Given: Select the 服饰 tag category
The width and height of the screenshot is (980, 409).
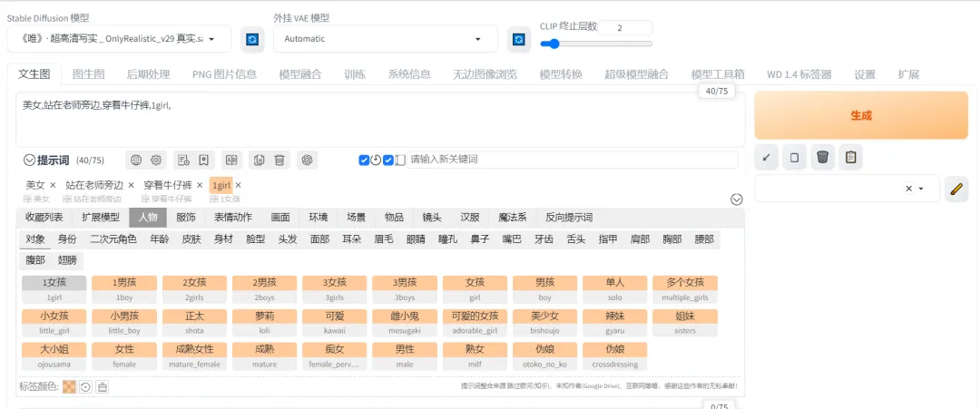Looking at the screenshot, I should (x=186, y=218).
